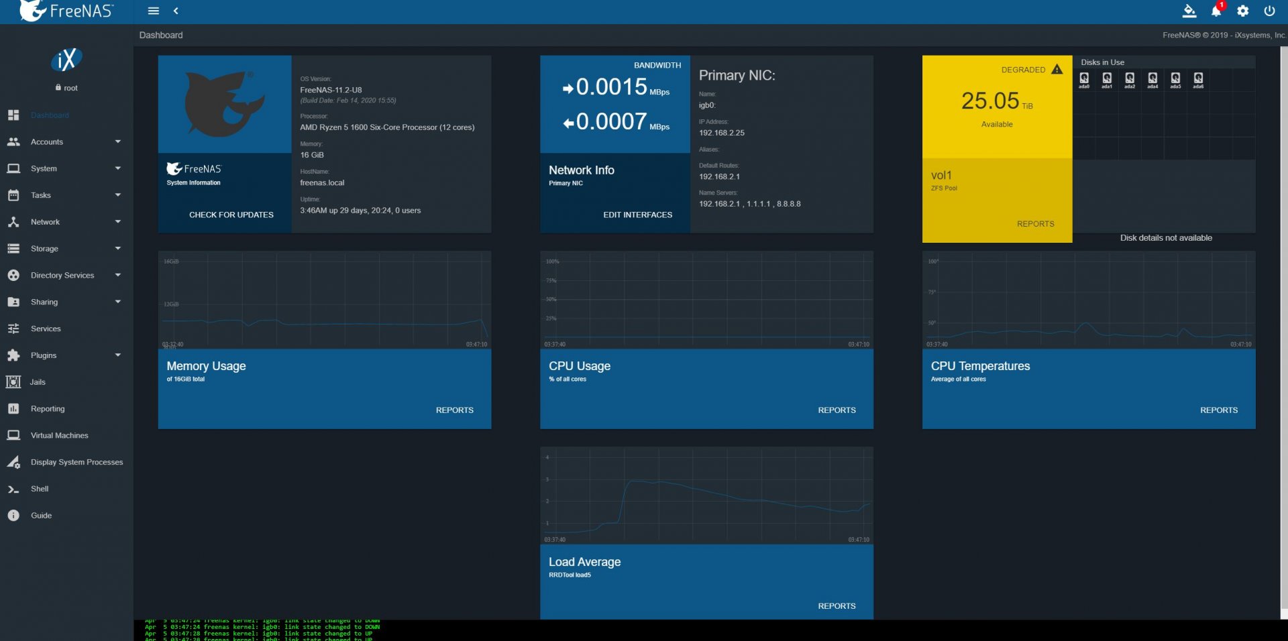Image resolution: width=1288 pixels, height=641 pixels.
Task: Open the Reporting sidebar item
Action: pyautogui.click(x=66, y=409)
